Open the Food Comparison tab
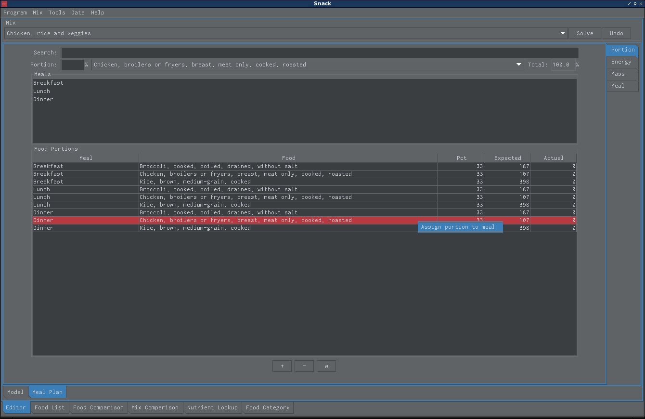645x419 pixels. 98,407
